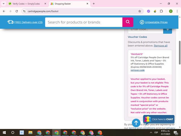The width and height of the screenshot is (181, 136).
Task: Go forward with the browser forward arrow
Action: [10, 11]
